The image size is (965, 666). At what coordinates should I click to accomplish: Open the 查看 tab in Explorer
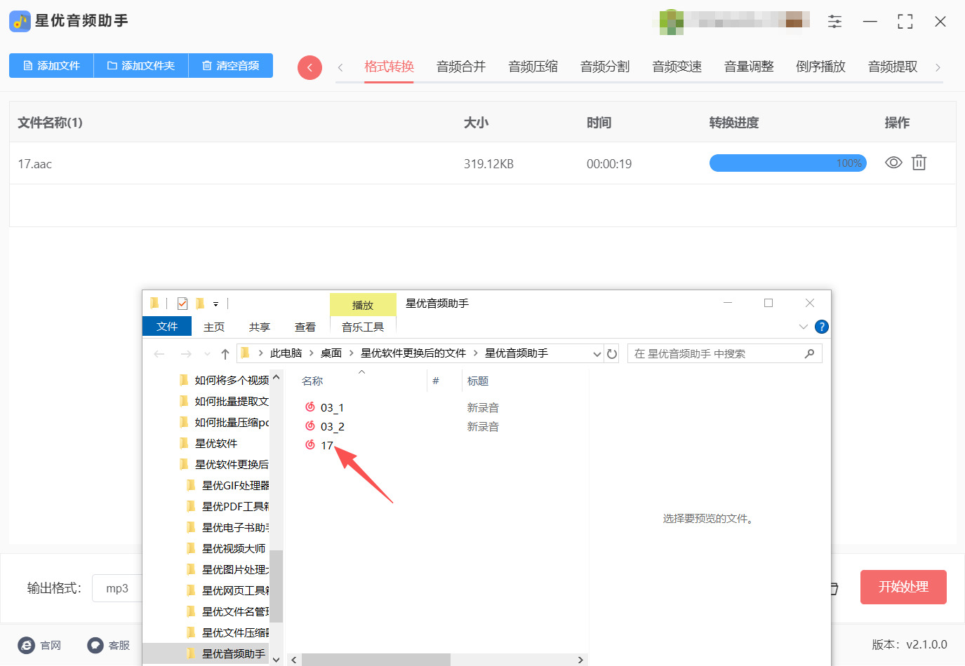tap(305, 326)
